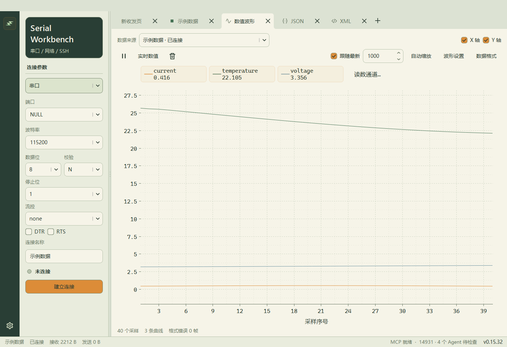This screenshot has height=347, width=507.
Task: Pause the live waveform updates
Action: click(124, 56)
